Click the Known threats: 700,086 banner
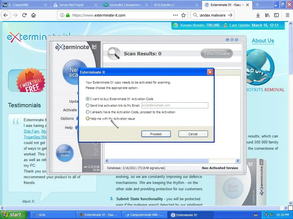Viewport: 293px width, 219px height. coord(200,25)
